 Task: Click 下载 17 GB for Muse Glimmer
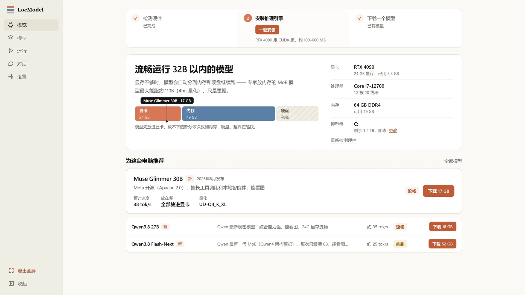(438, 191)
